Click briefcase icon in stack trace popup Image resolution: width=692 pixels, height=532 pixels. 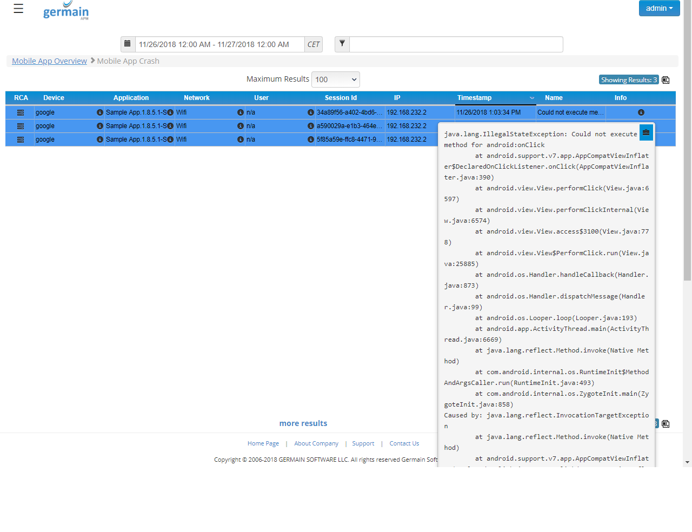point(646,132)
